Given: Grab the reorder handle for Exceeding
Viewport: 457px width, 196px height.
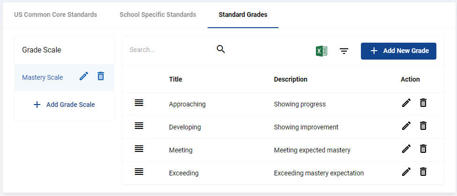Looking at the screenshot, I should point(139,172).
